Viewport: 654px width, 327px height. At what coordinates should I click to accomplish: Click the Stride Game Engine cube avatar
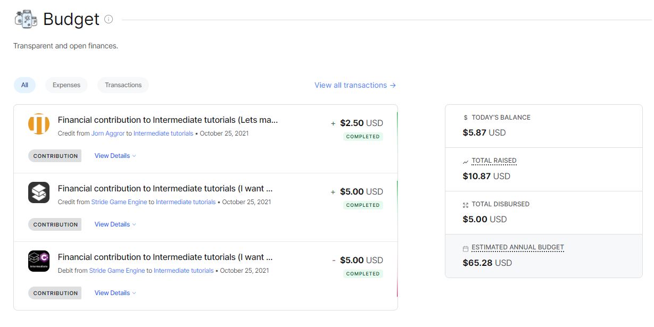point(38,192)
